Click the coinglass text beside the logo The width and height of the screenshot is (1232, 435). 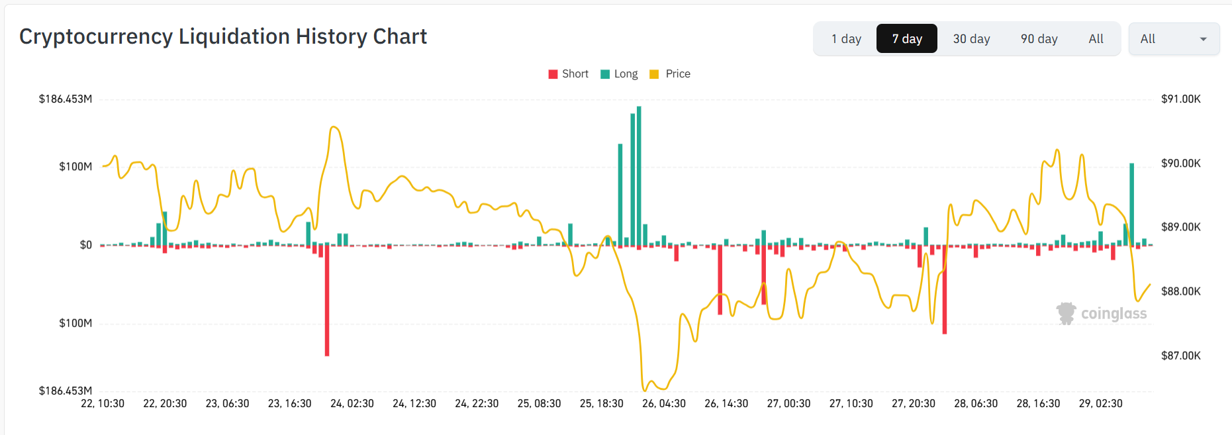pyautogui.click(x=1114, y=313)
